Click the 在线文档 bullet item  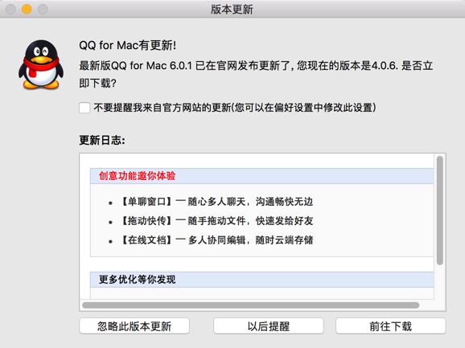[216, 240]
